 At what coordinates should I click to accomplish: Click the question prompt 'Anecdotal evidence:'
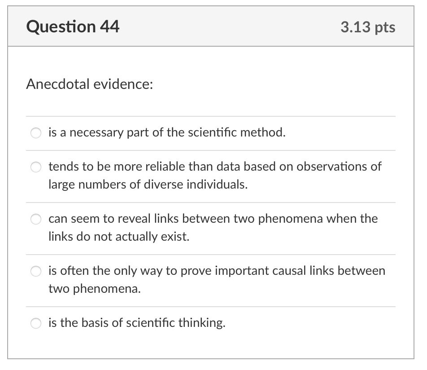pos(88,84)
